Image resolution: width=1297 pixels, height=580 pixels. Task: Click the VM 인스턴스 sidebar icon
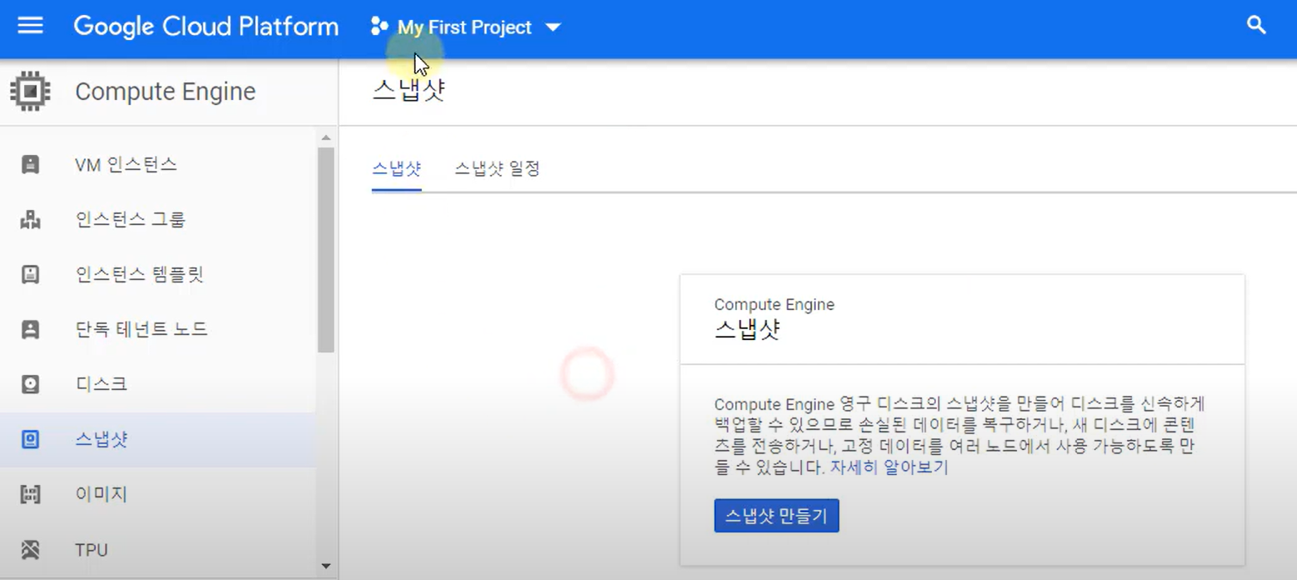tap(30, 165)
